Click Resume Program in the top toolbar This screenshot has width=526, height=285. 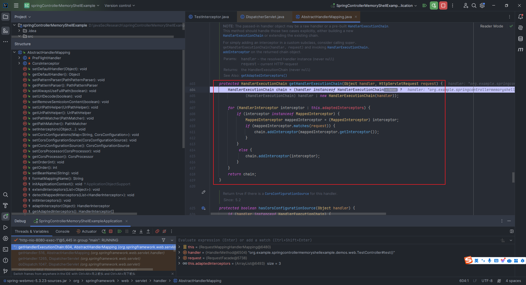424,5
